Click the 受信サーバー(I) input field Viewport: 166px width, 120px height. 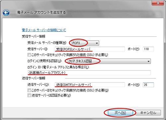[x=90, y=49]
